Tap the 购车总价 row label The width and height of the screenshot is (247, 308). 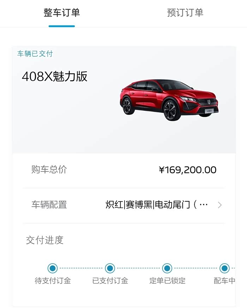point(49,170)
